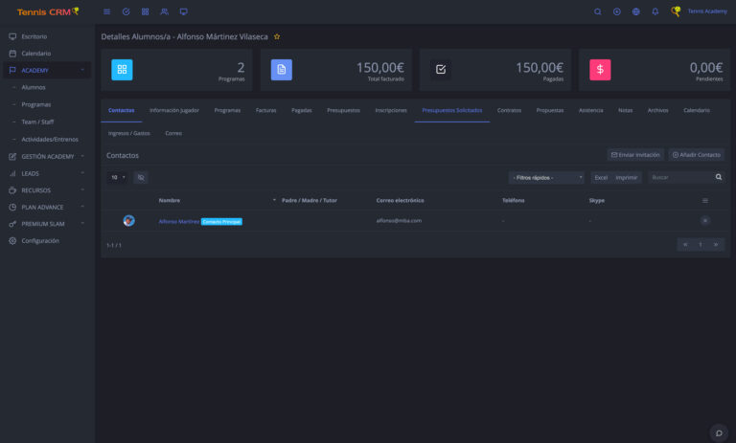Open the Tennis Academy profile menu
Image resolution: width=736 pixels, height=443 pixels.
point(700,11)
